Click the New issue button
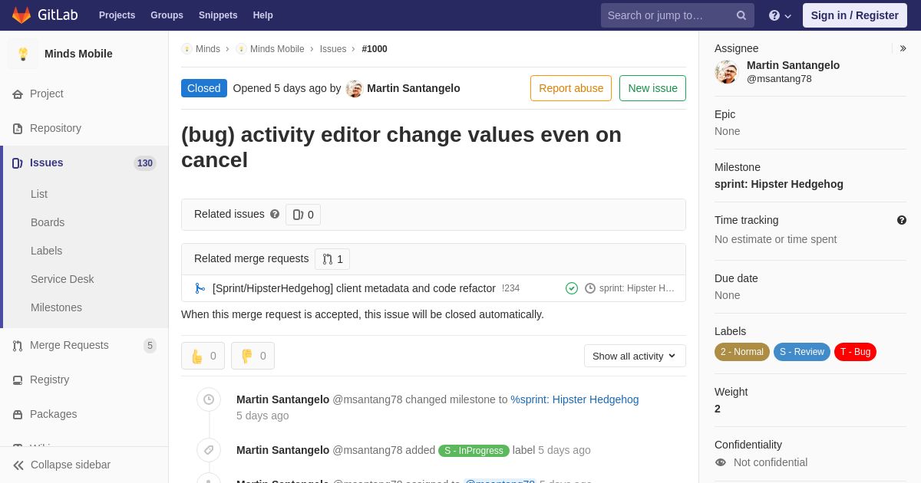 (x=652, y=88)
